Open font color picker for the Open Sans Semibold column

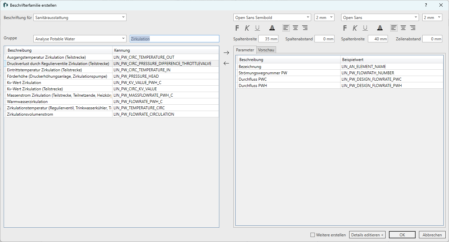[x=272, y=28]
